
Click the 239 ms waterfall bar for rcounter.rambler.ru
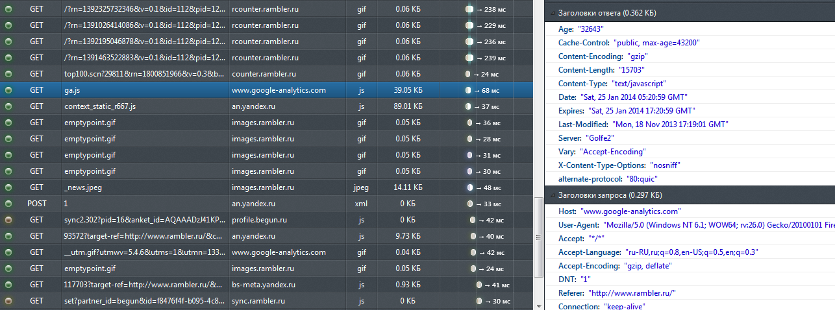[x=469, y=58]
